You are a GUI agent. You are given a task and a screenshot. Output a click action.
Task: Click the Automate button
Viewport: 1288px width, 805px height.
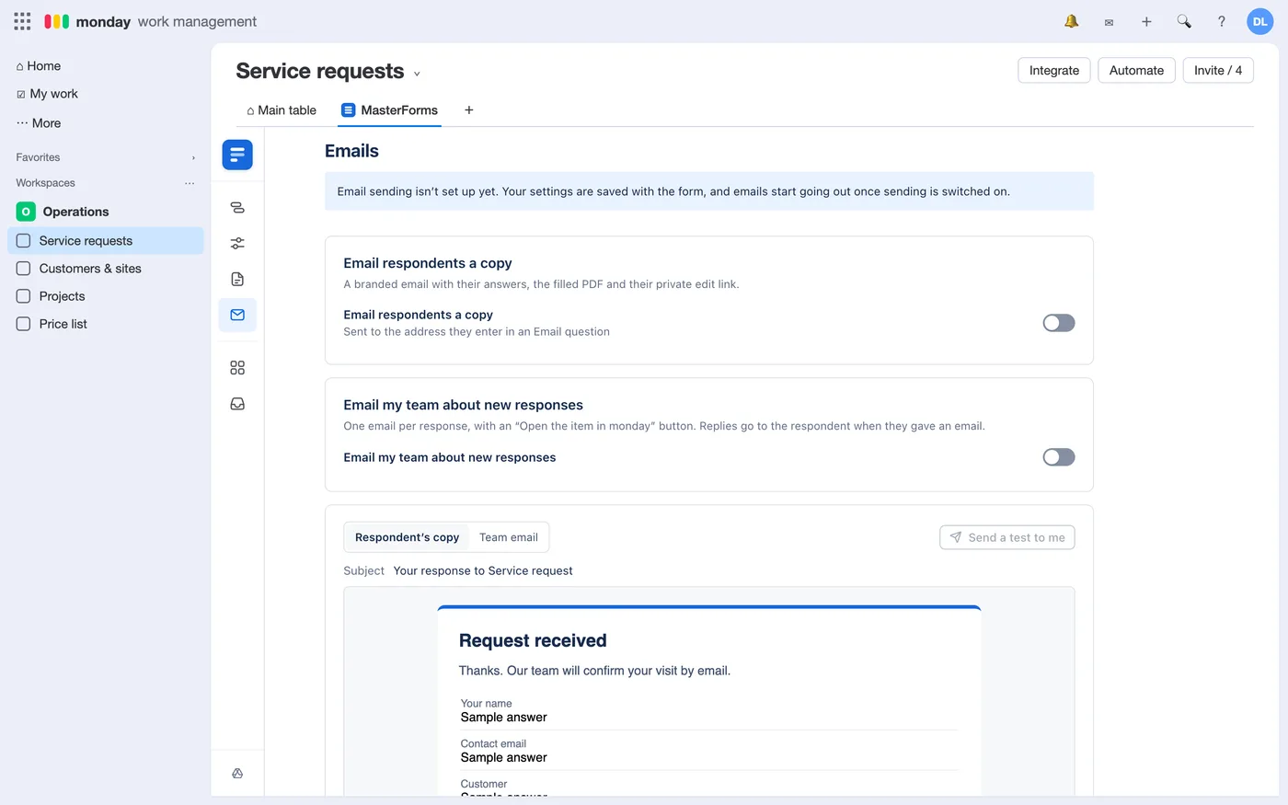1136,71
